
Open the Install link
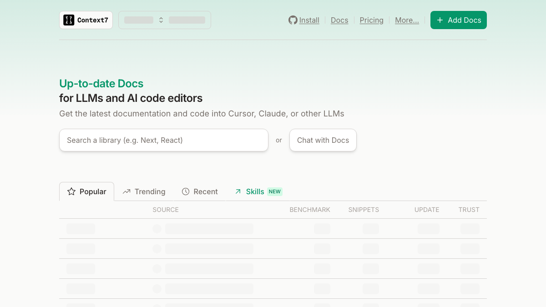(309, 20)
